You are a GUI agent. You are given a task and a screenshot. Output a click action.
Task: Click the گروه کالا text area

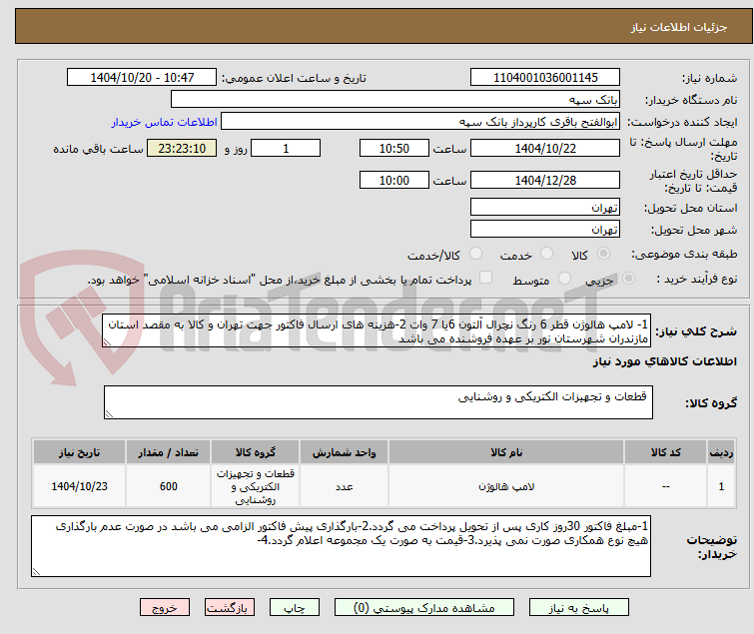pyautogui.click(x=378, y=402)
